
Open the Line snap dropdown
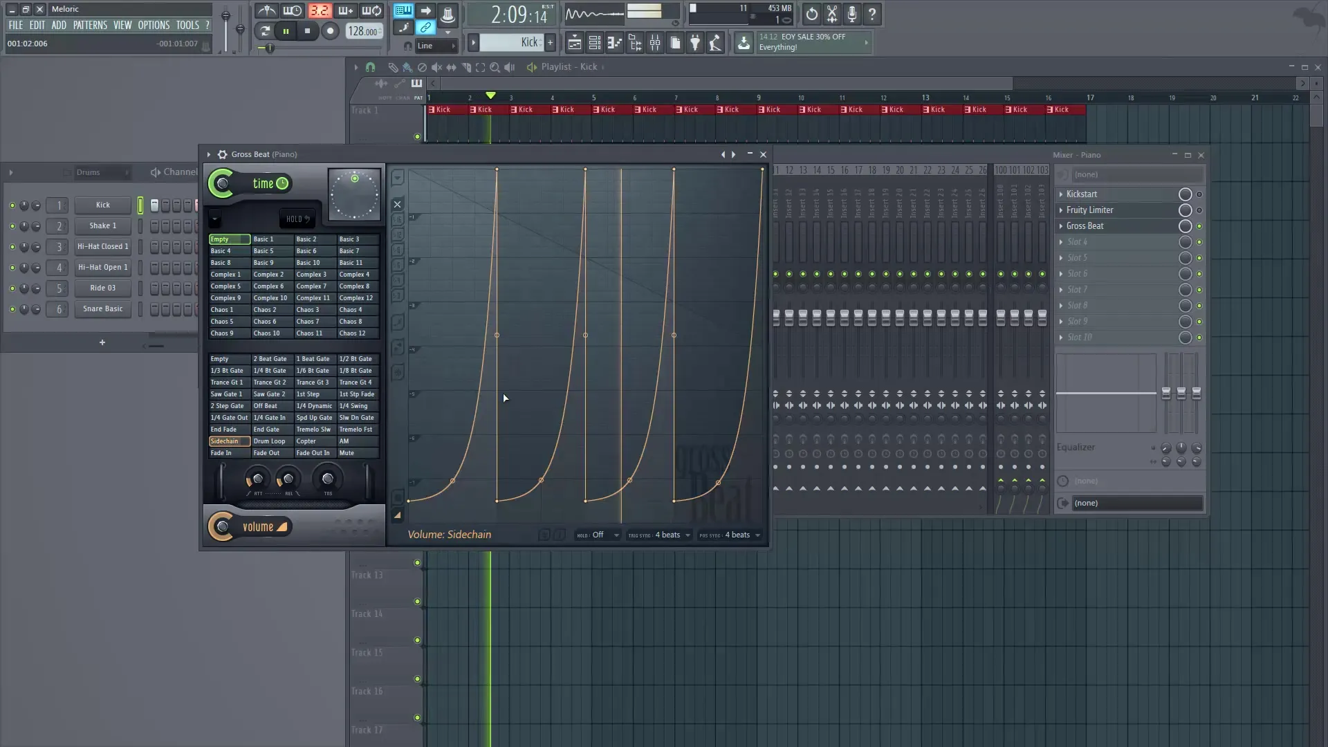pyautogui.click(x=436, y=46)
